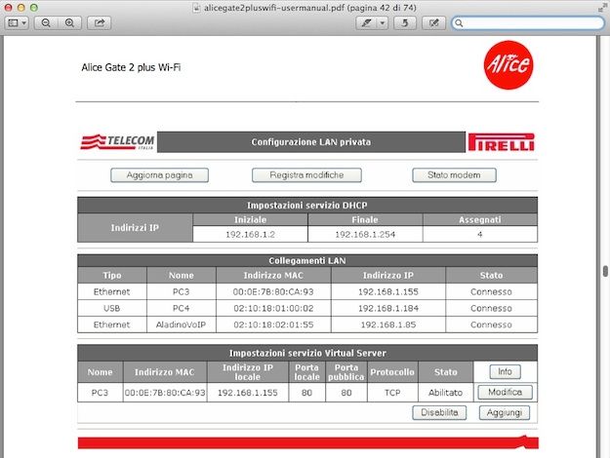
Task: Click the Info button
Action: click(505, 372)
